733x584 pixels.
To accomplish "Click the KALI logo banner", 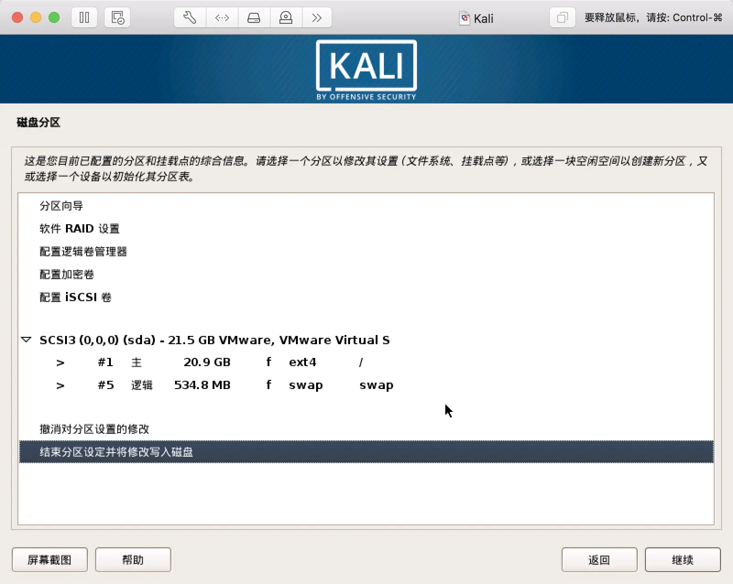I will coord(366,70).
